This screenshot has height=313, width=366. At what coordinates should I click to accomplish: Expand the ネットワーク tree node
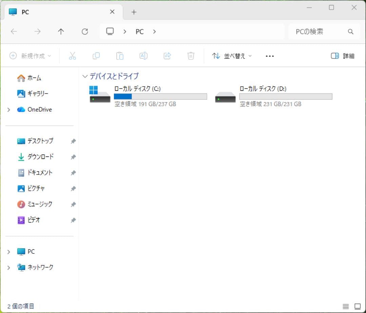click(x=8, y=268)
